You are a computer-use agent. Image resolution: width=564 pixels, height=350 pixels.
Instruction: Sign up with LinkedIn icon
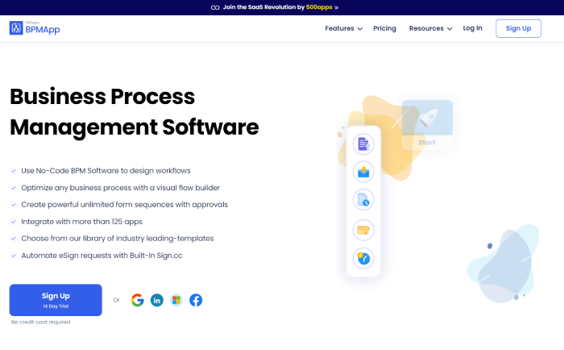coord(157,300)
